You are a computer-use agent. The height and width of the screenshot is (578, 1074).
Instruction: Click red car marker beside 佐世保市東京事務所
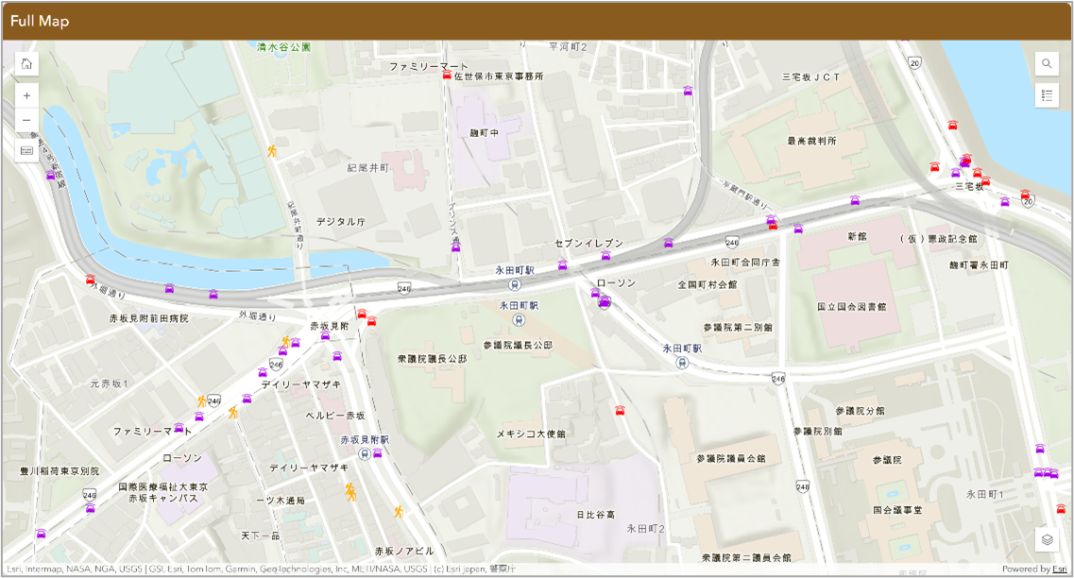pos(447,76)
